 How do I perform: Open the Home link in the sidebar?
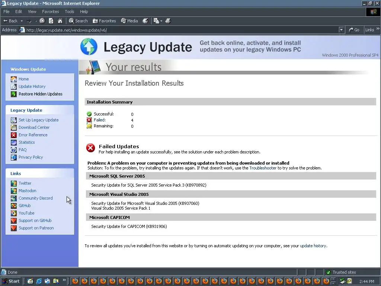pyautogui.click(x=23, y=79)
